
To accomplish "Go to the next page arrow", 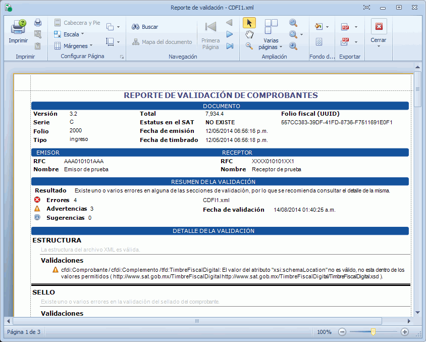I will point(230,34).
